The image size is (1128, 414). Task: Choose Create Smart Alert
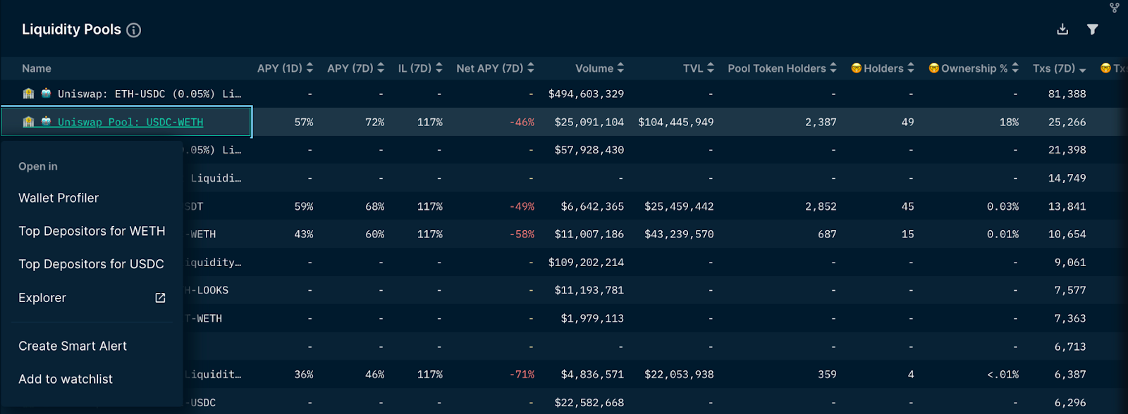[73, 346]
